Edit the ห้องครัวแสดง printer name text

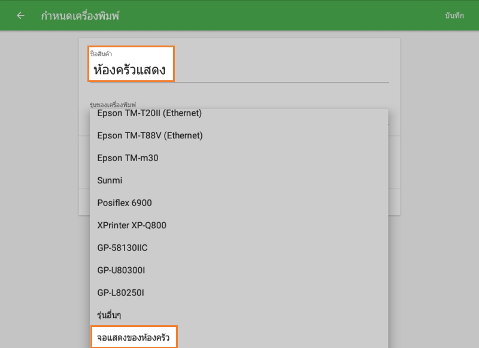click(x=128, y=70)
